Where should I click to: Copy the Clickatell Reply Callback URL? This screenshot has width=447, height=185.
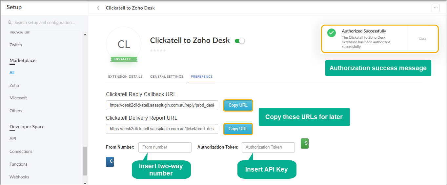[x=238, y=105]
